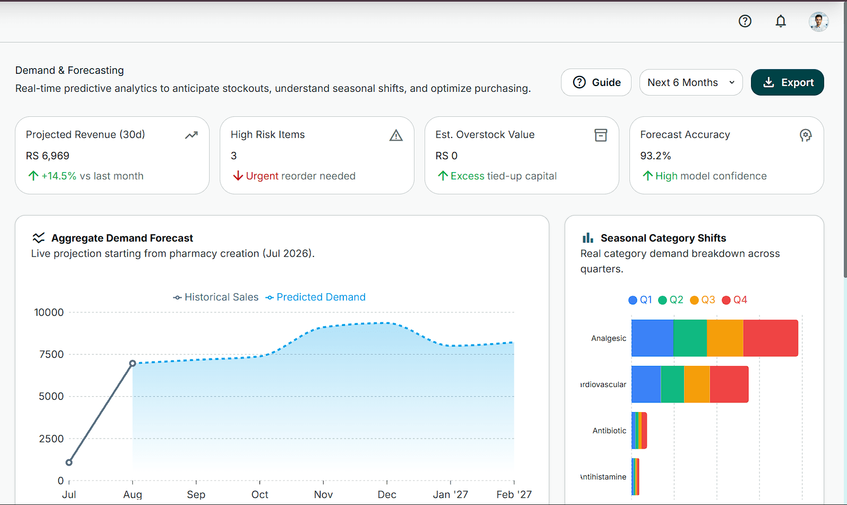Viewport: 847px width, 505px height.
Task: Click the warning triangle on High Risk Items
Action: 396,135
